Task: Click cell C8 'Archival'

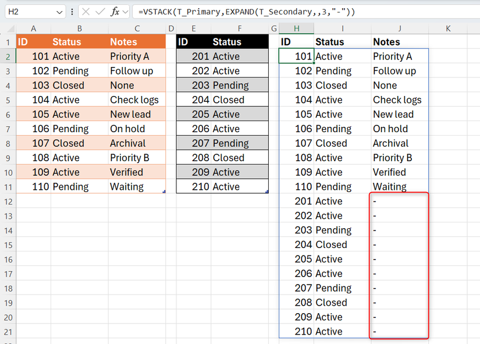Action: click(x=137, y=143)
